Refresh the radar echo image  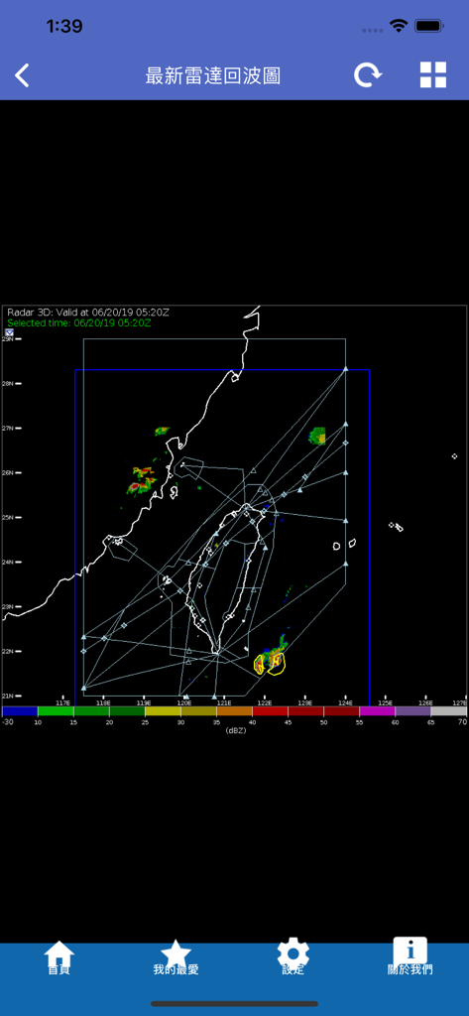coord(367,75)
